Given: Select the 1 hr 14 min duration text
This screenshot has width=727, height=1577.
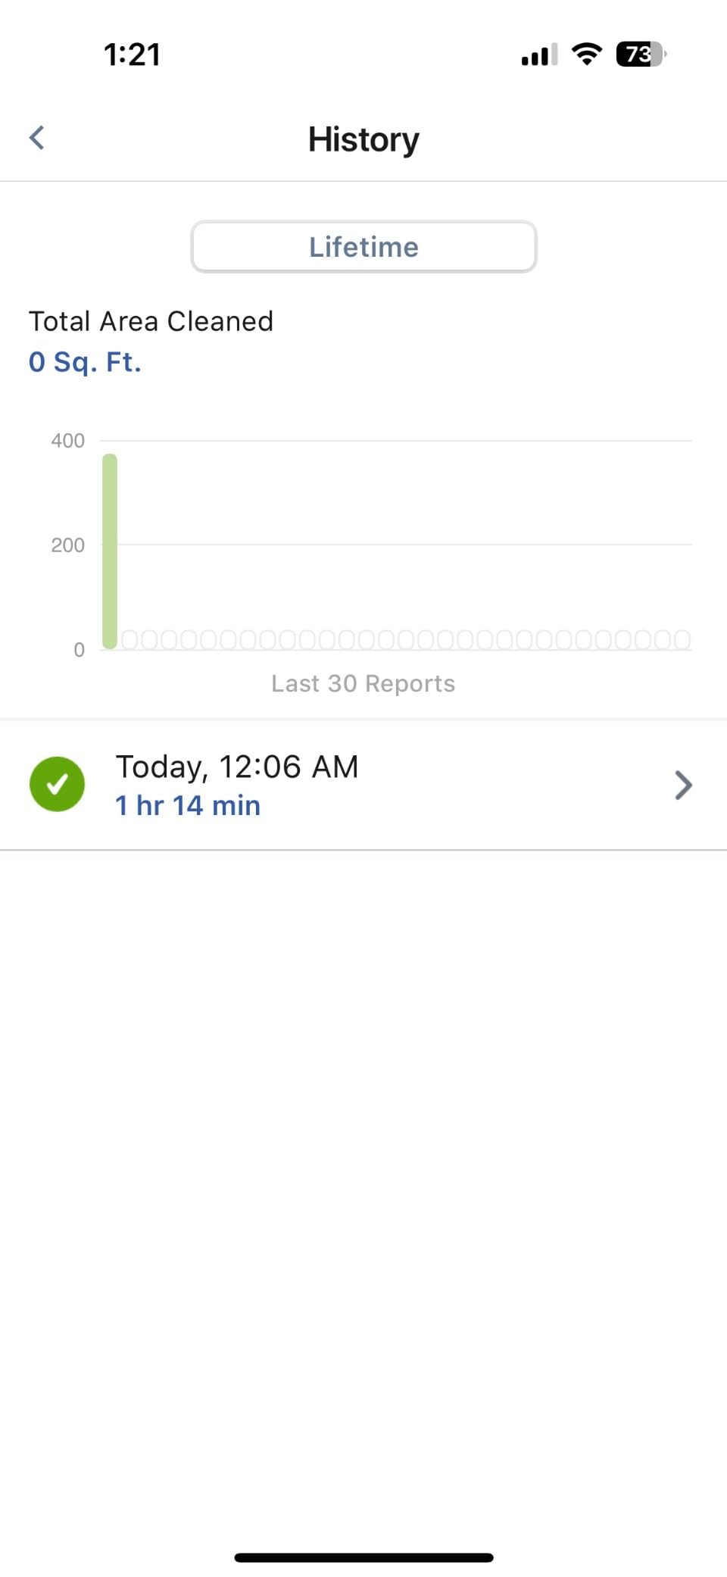Looking at the screenshot, I should pyautogui.click(x=188, y=805).
